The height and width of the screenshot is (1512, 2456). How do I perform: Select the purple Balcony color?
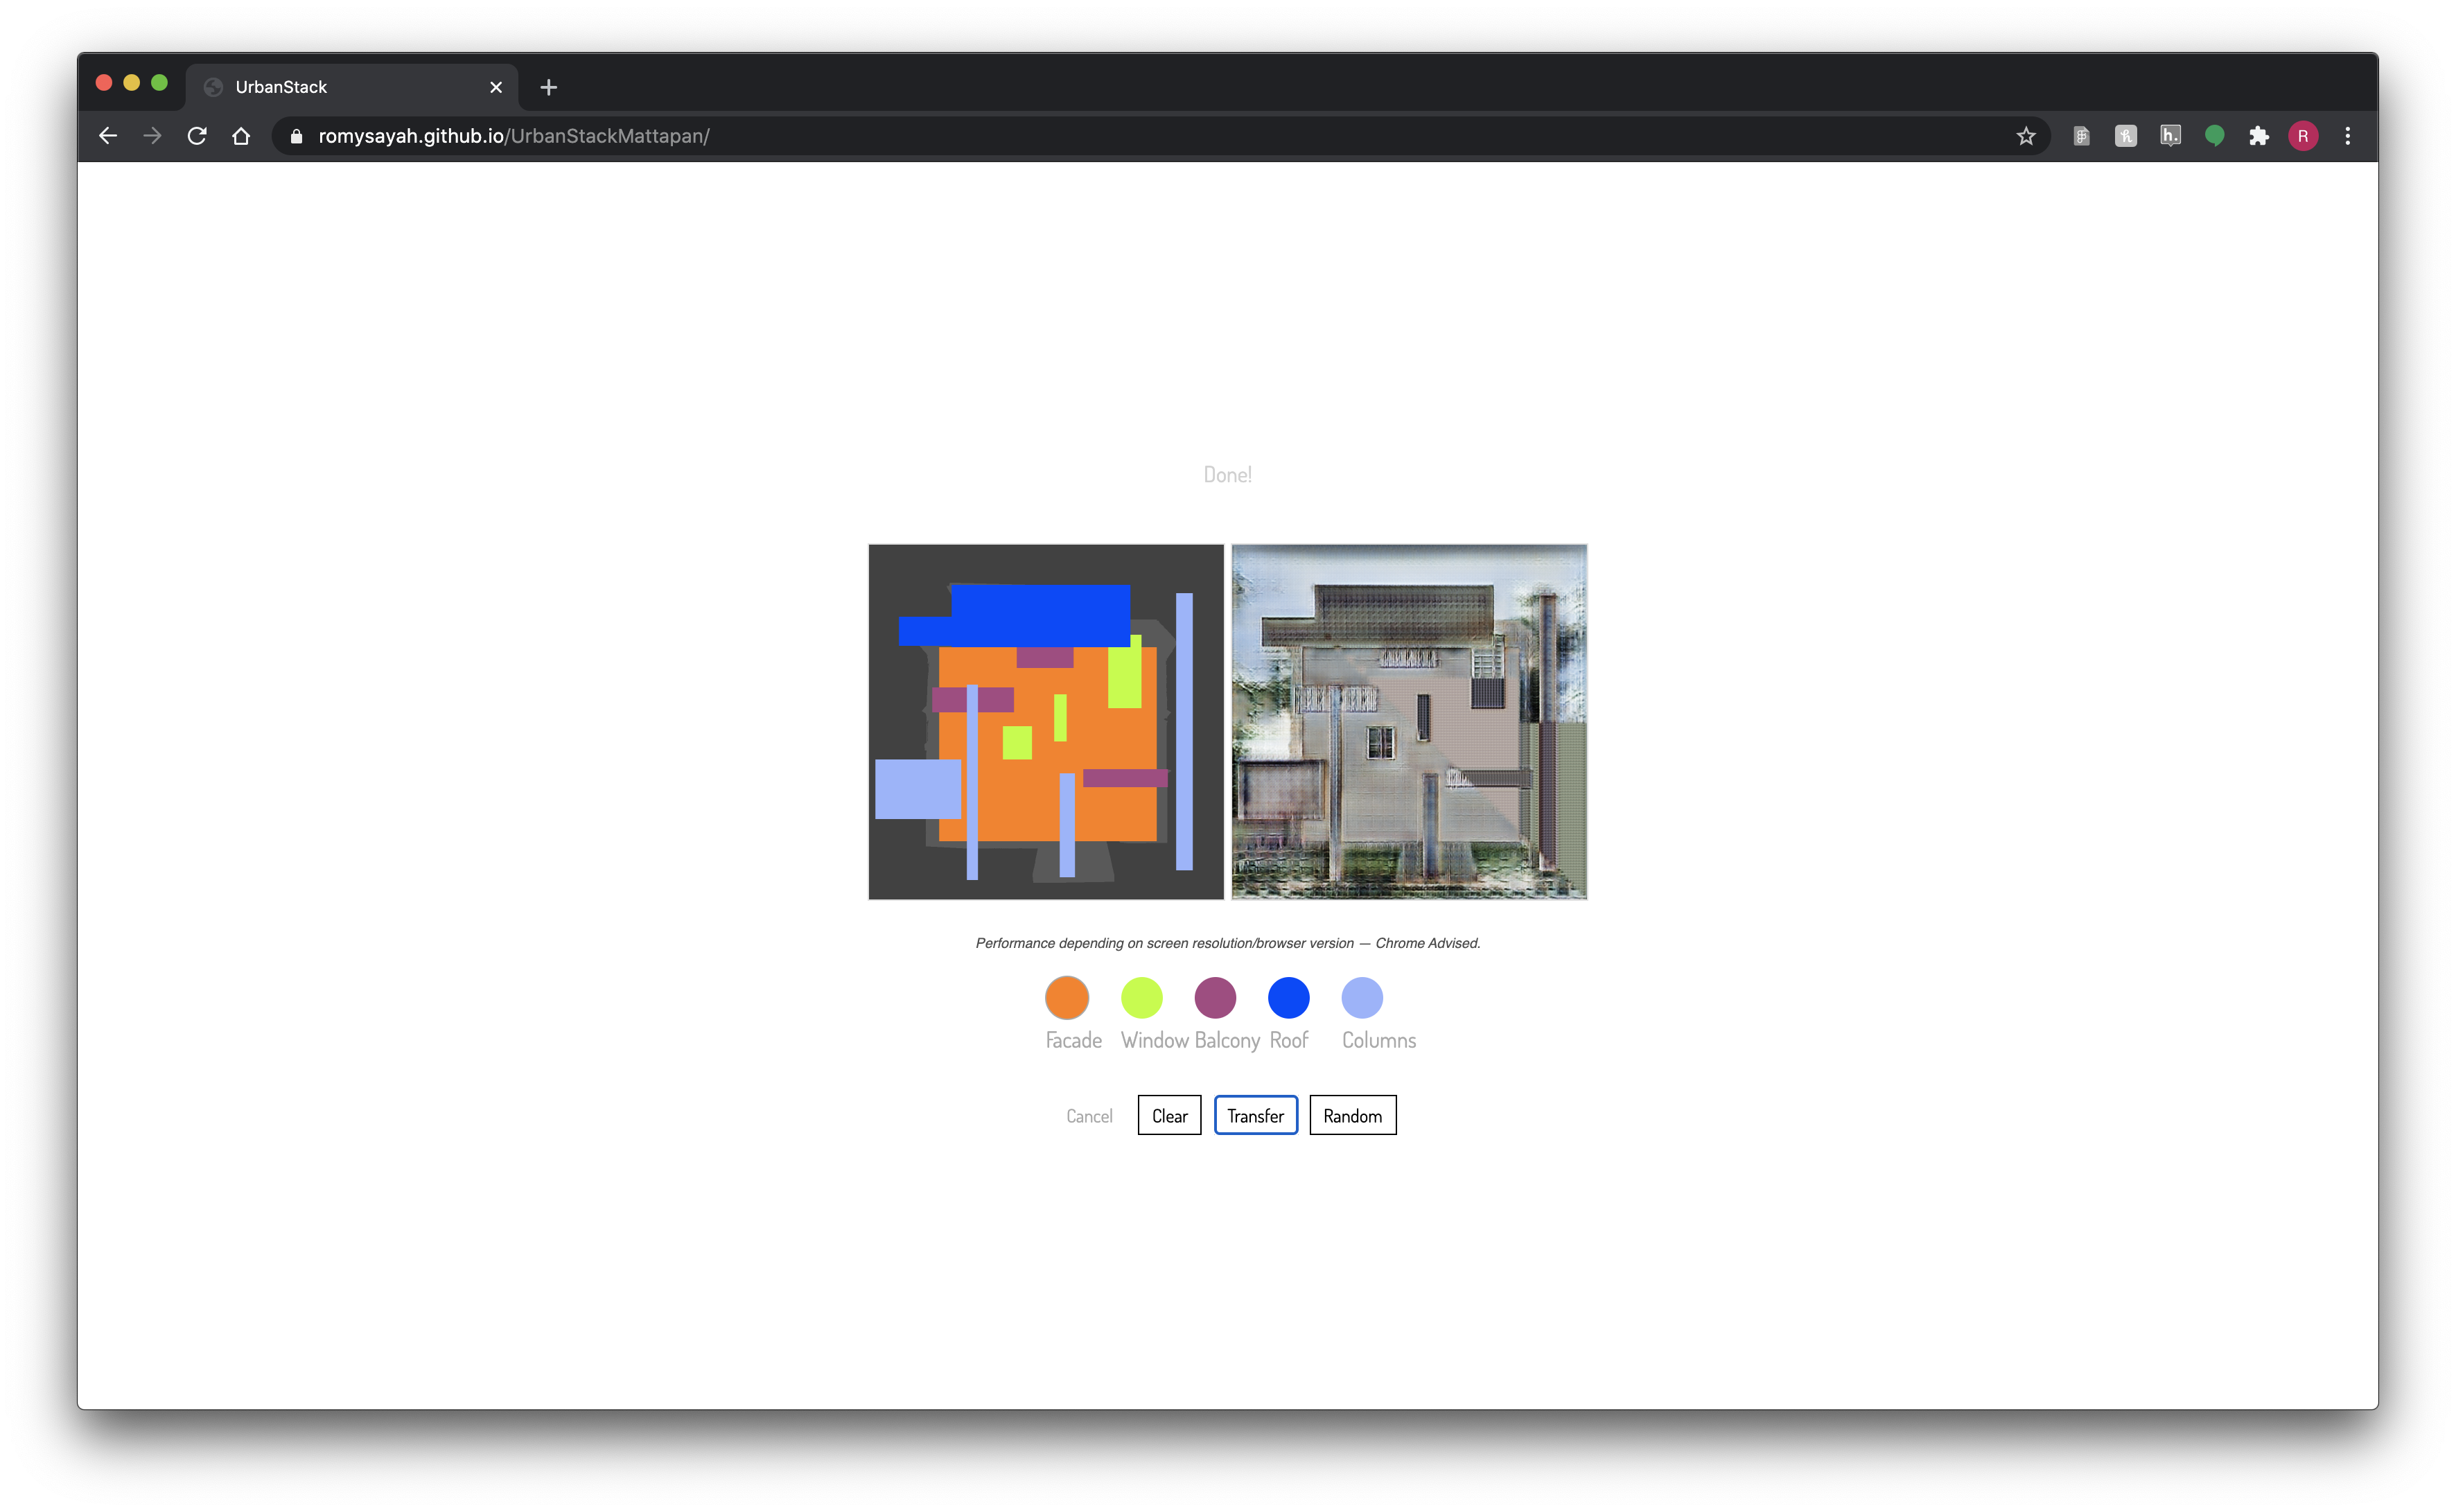coord(1215,998)
